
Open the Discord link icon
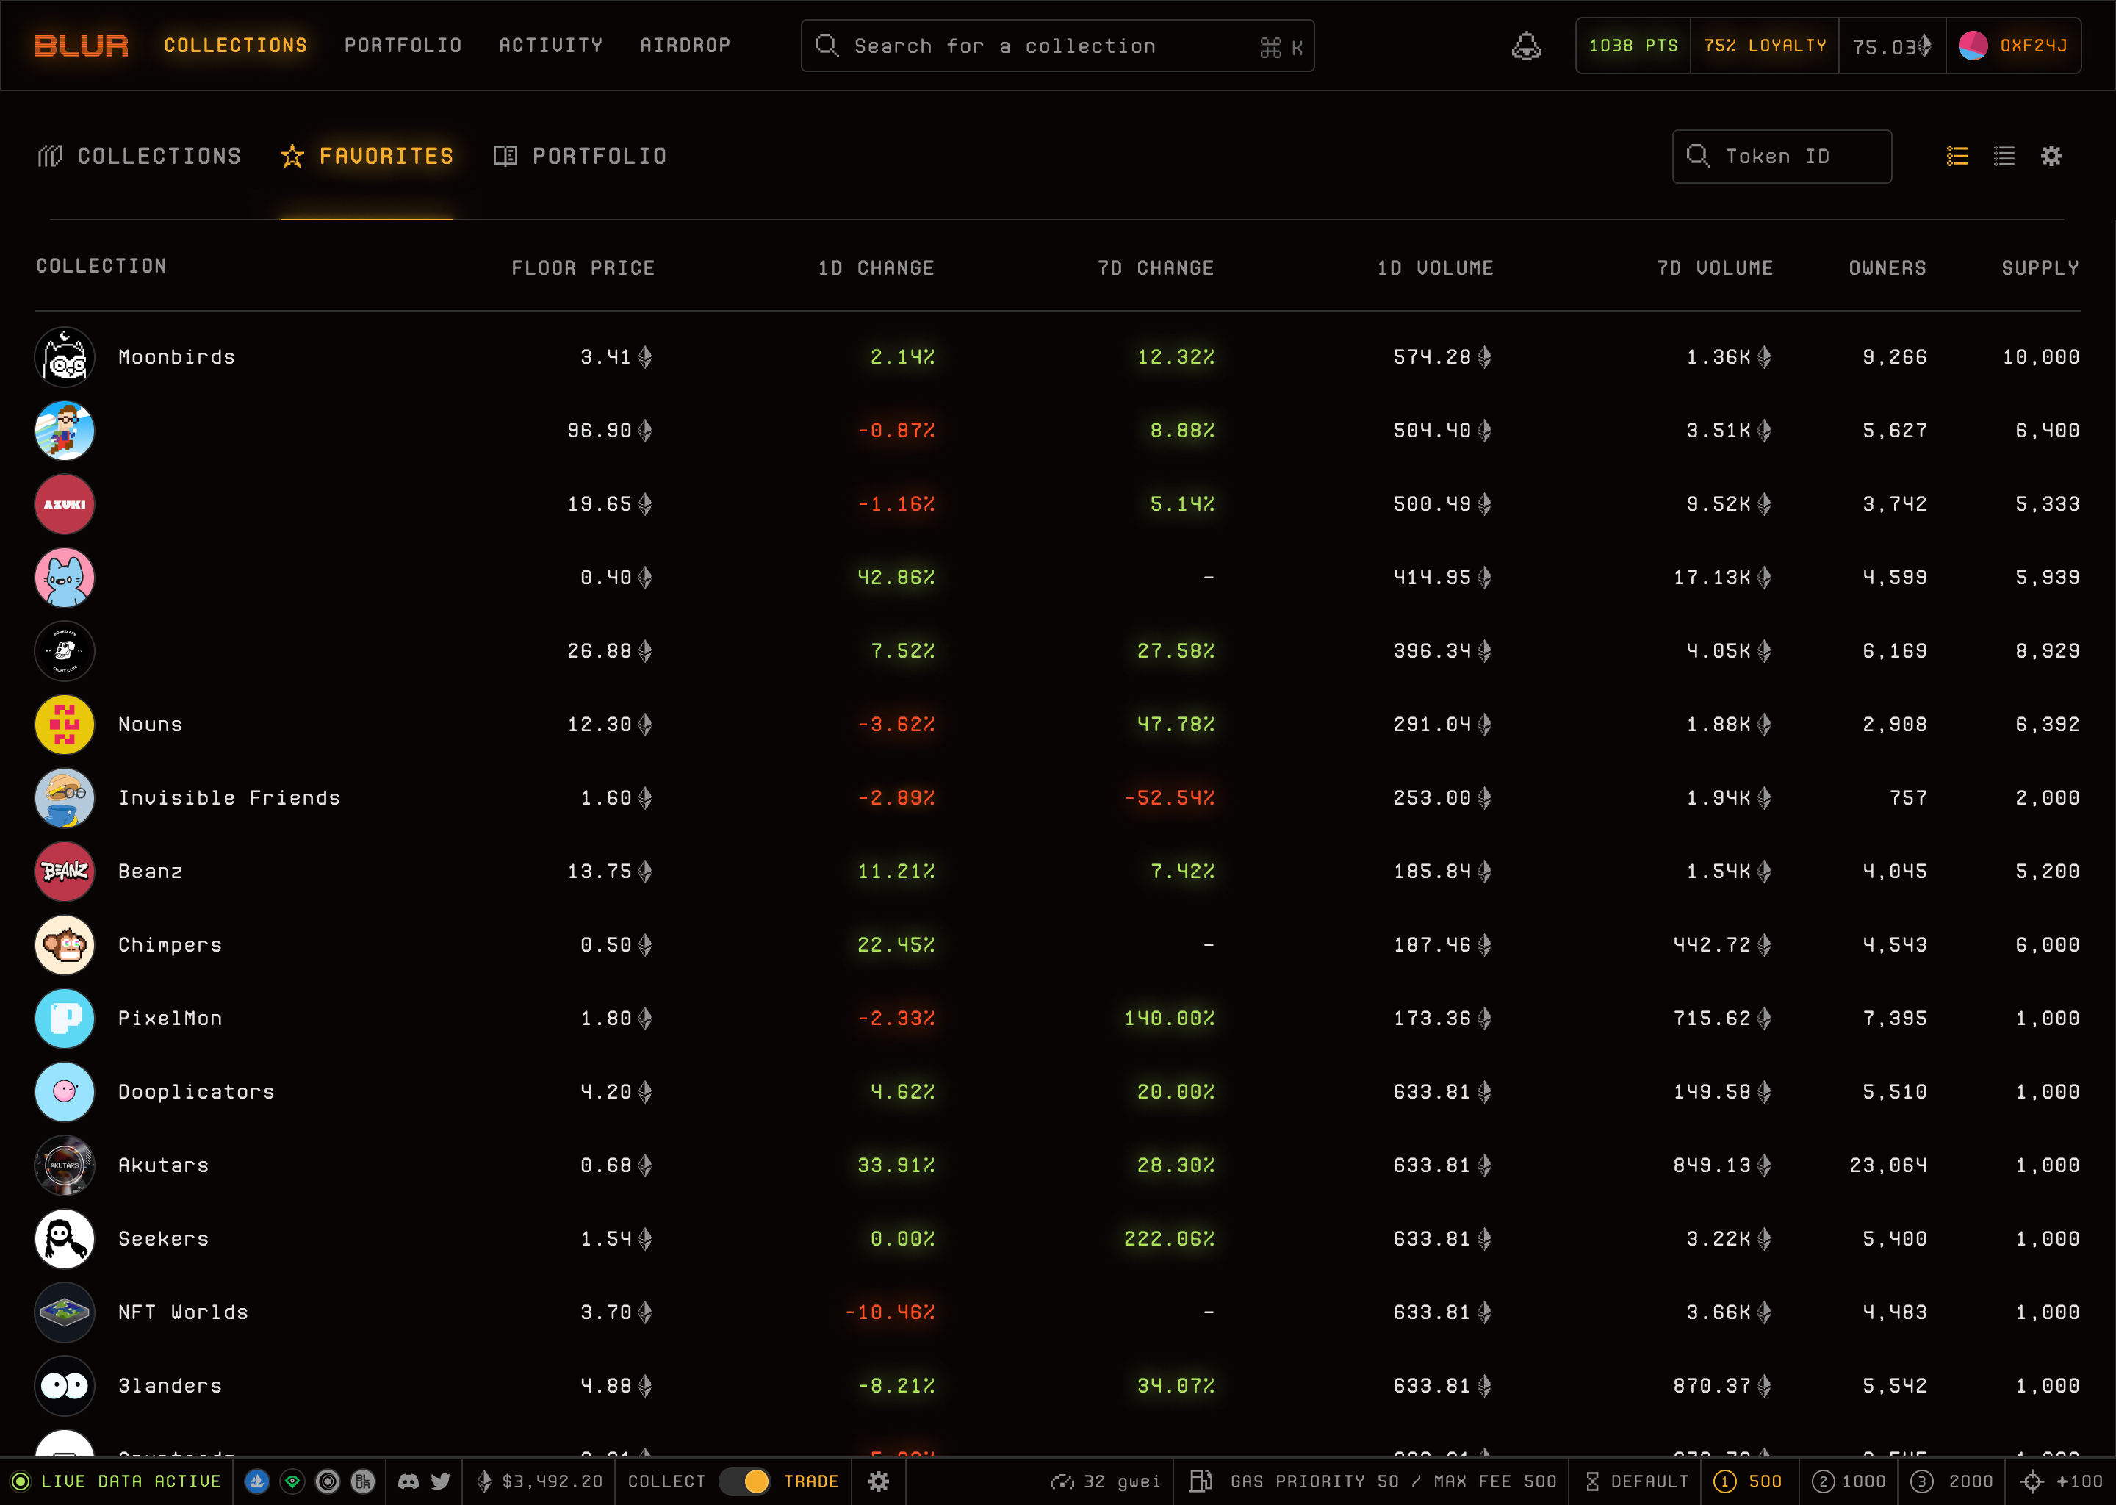click(x=408, y=1481)
